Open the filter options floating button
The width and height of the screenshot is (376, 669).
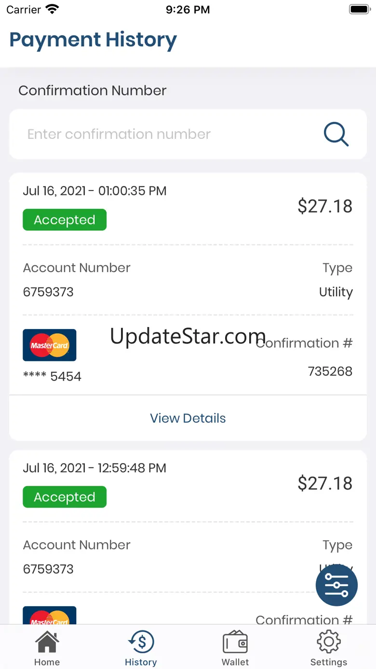336,585
